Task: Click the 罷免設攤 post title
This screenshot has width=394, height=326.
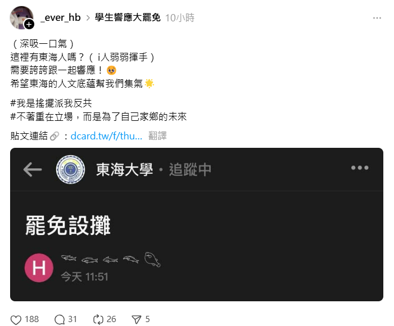Action: coord(68,225)
